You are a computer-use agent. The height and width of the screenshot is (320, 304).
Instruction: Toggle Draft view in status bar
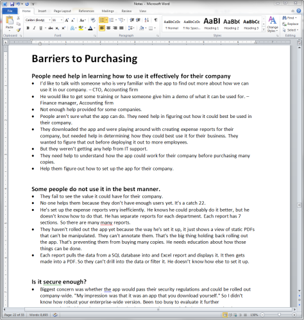245,315
